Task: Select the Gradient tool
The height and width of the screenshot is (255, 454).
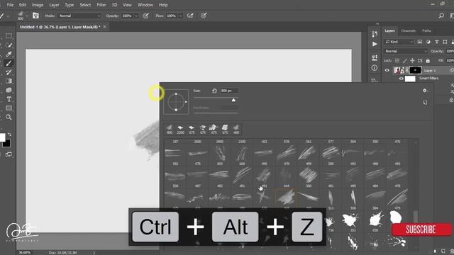Action: (x=9, y=81)
